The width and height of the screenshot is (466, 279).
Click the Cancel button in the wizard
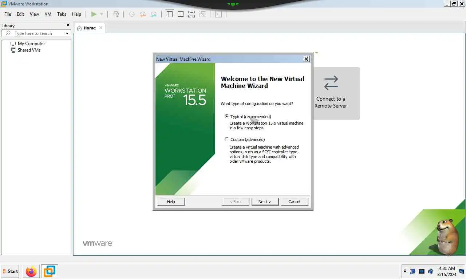click(294, 202)
